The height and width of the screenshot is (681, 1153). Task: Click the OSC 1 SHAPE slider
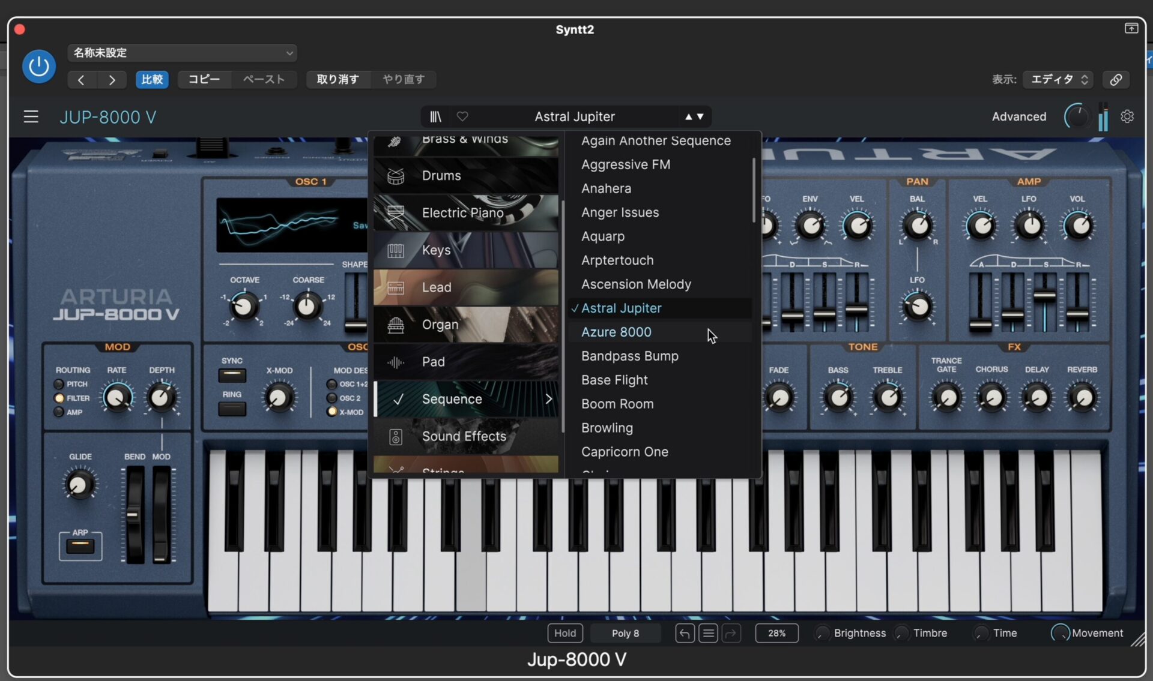point(356,302)
